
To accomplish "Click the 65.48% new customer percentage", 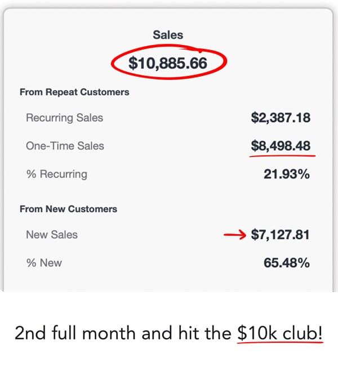I will (286, 263).
